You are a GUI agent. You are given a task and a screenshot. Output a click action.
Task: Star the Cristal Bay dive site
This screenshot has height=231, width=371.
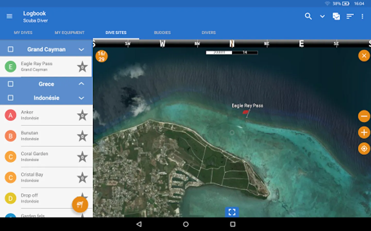(82, 178)
